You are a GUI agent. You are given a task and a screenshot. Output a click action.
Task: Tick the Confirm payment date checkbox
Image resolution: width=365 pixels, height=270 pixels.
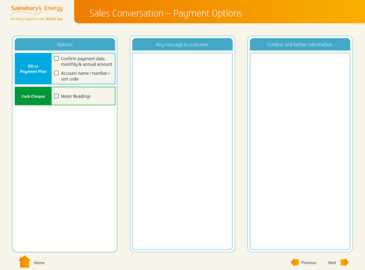pos(56,58)
